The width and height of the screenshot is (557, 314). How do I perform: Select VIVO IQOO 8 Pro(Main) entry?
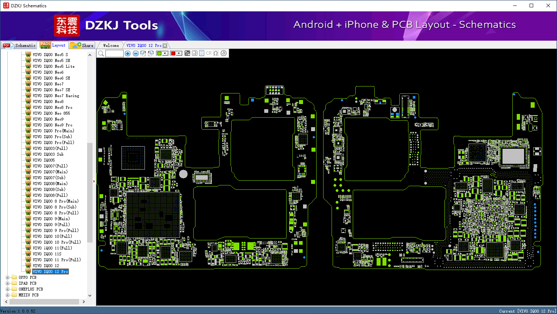pyautogui.click(x=56, y=201)
